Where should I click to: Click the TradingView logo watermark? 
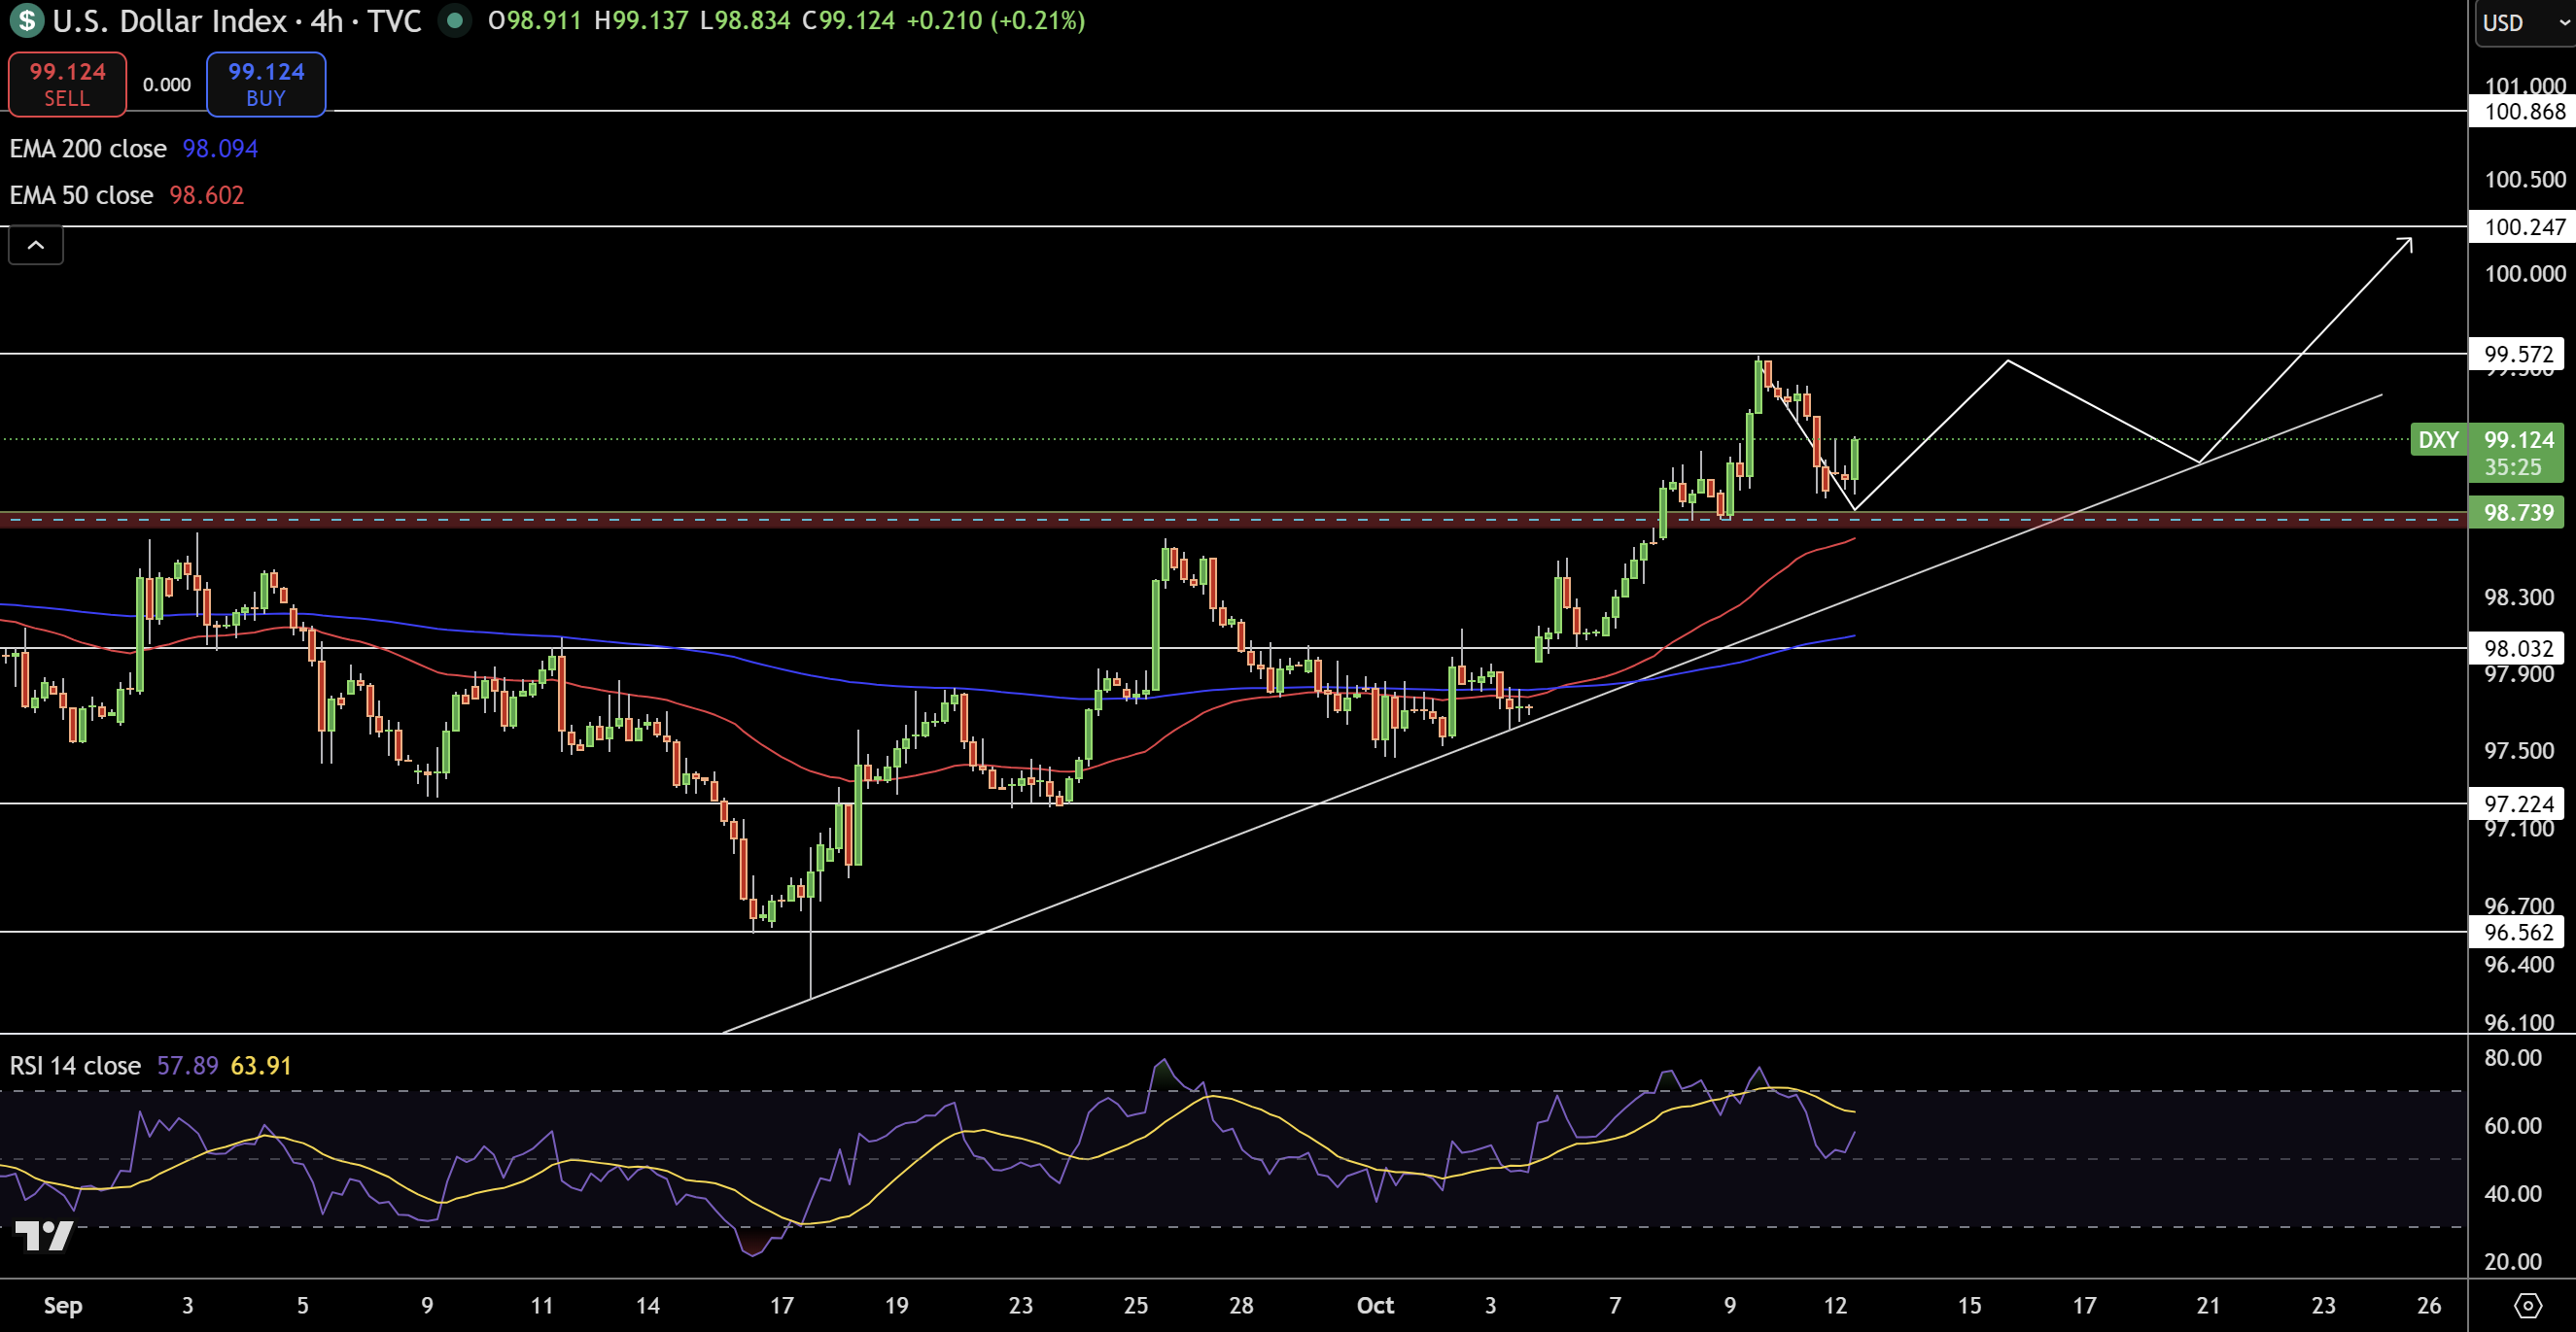point(44,1236)
